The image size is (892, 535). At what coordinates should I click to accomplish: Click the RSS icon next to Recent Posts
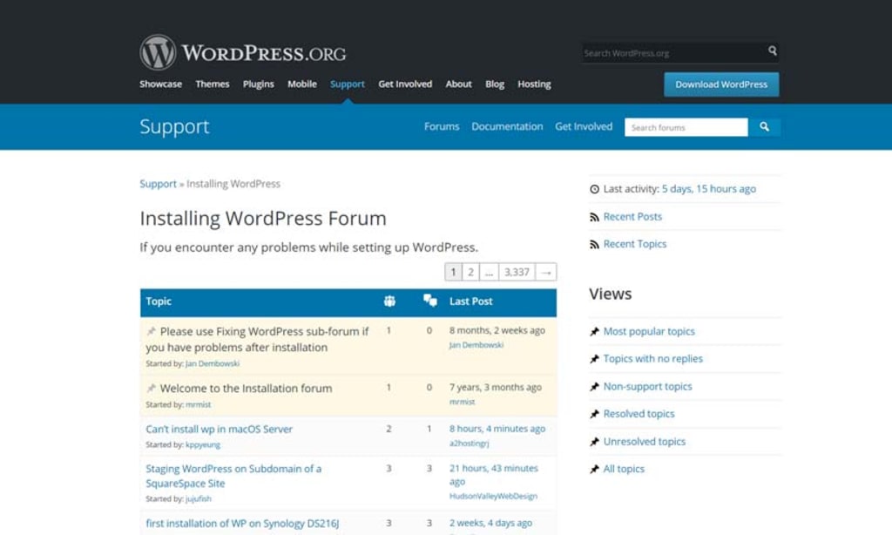[594, 217]
